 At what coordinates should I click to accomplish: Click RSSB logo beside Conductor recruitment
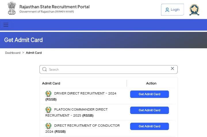point(48,126)
